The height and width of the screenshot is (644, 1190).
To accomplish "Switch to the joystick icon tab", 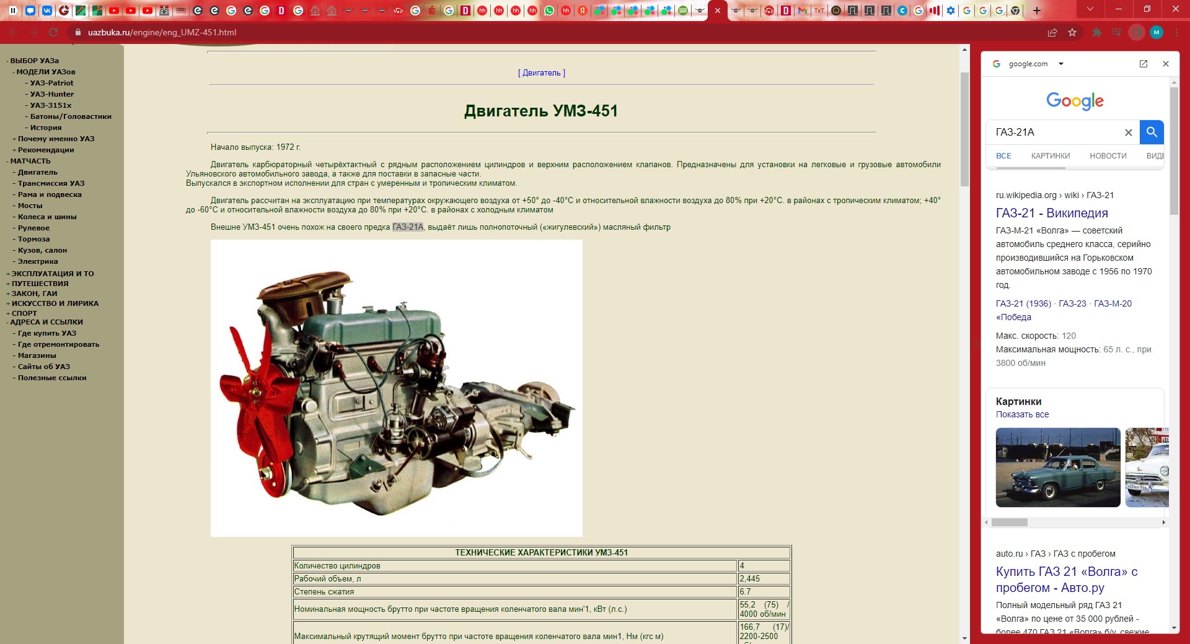I will coord(164,11).
